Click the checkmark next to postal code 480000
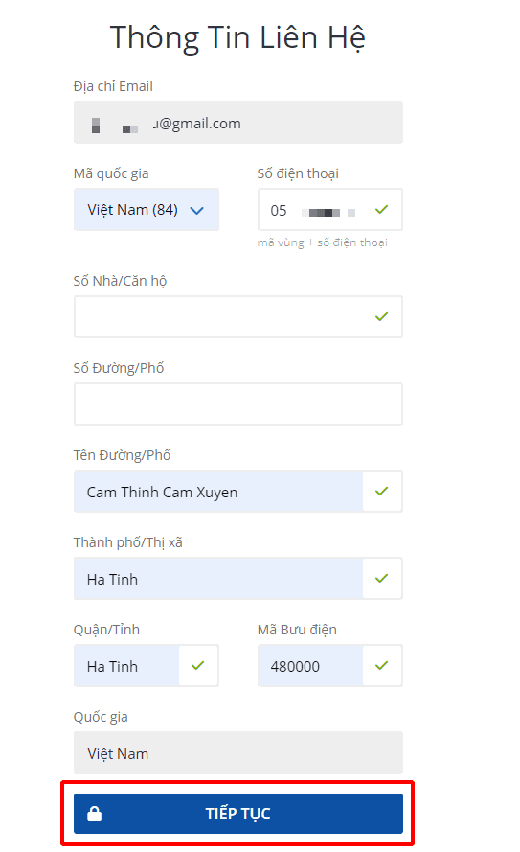 [x=381, y=665]
